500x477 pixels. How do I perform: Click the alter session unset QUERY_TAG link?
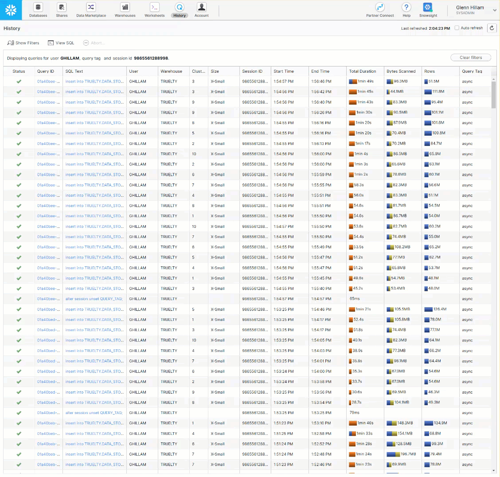pyautogui.click(x=94, y=299)
